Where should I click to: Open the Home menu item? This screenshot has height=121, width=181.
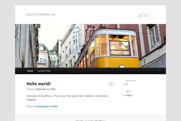(x=30, y=71)
